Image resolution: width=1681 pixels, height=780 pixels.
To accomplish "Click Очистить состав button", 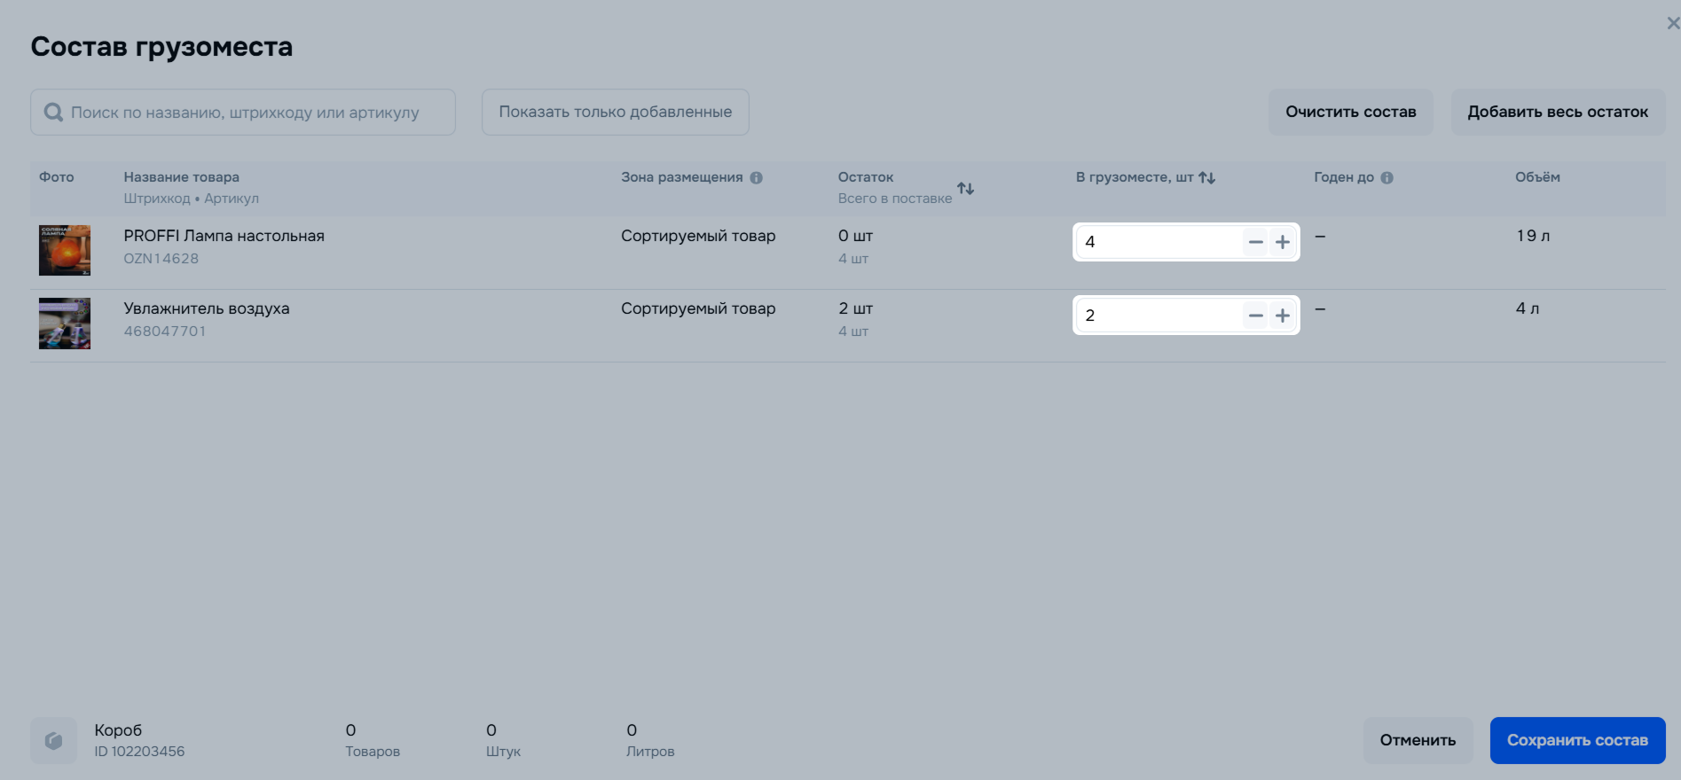I will 1350,112.
